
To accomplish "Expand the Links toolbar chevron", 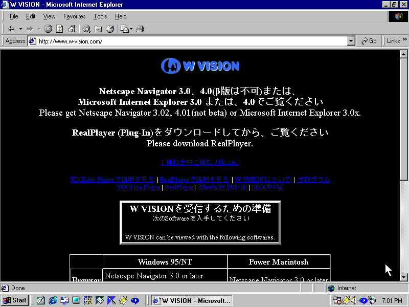I will [404, 39].
